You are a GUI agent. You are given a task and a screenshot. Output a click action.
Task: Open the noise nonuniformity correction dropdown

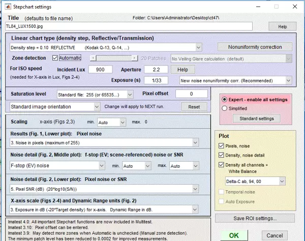pos(236,80)
